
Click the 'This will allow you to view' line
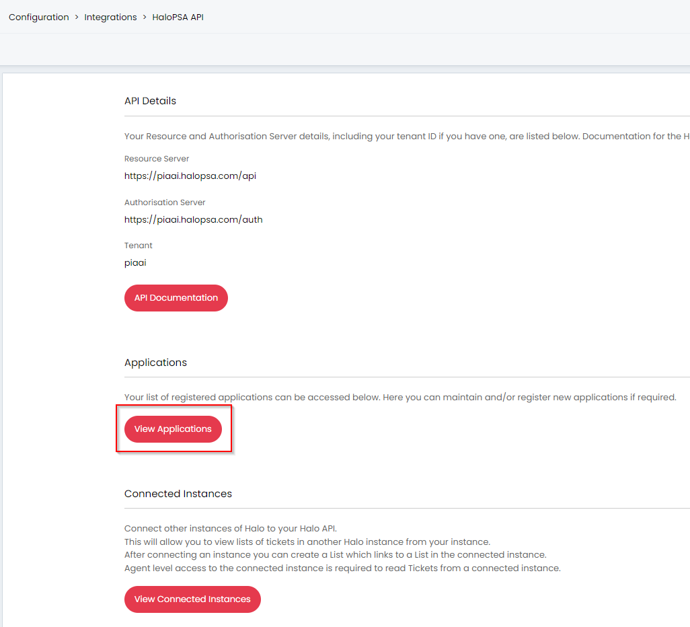pyautogui.click(x=307, y=542)
